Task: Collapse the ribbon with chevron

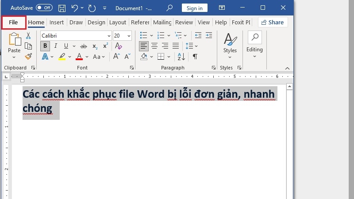Action: (287, 68)
